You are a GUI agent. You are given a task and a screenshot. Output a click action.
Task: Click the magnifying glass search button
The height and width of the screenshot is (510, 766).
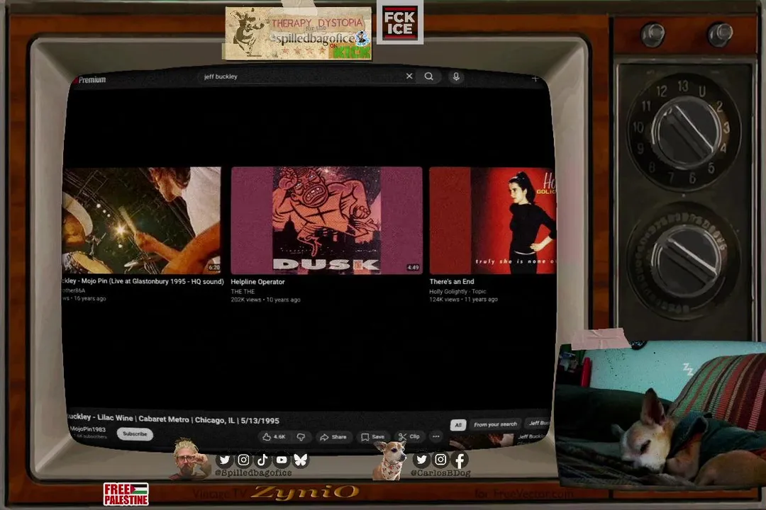tap(429, 76)
